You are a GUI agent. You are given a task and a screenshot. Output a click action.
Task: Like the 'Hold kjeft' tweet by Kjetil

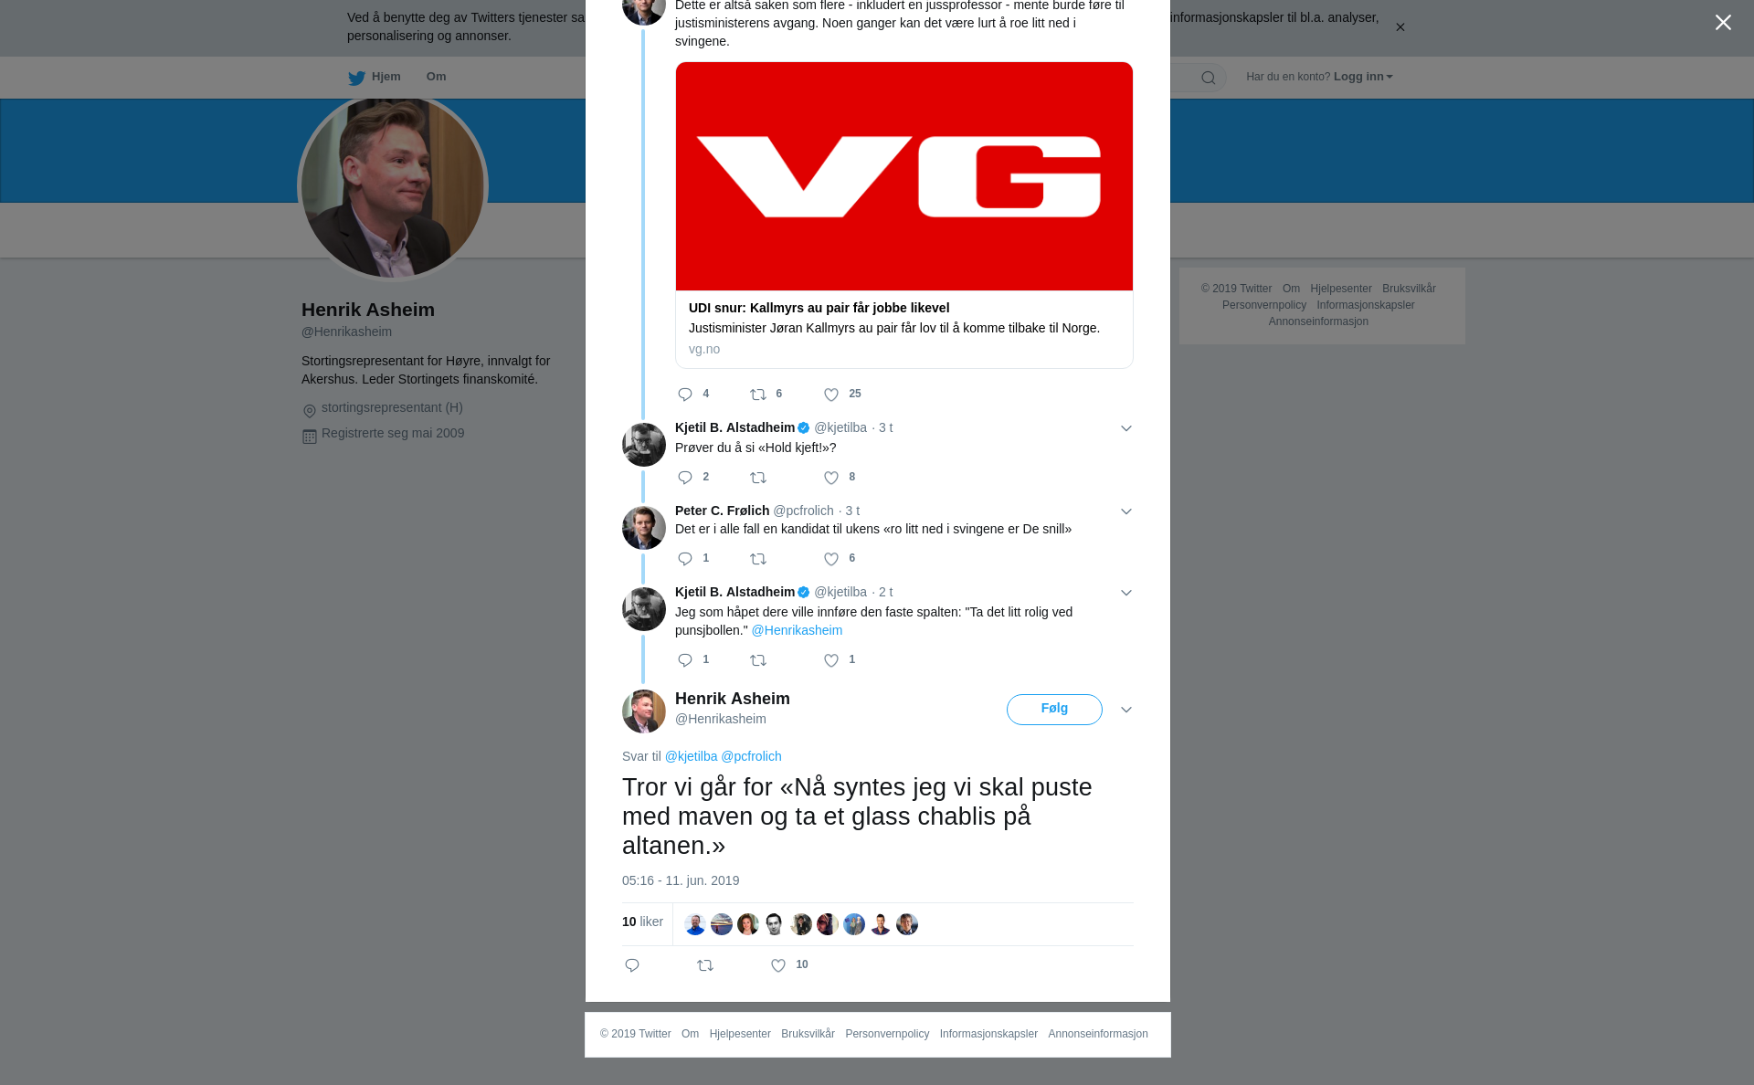pyautogui.click(x=831, y=478)
